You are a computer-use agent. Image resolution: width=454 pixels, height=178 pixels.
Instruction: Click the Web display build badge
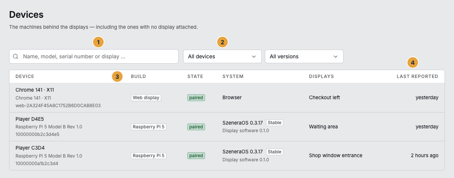[x=146, y=98]
